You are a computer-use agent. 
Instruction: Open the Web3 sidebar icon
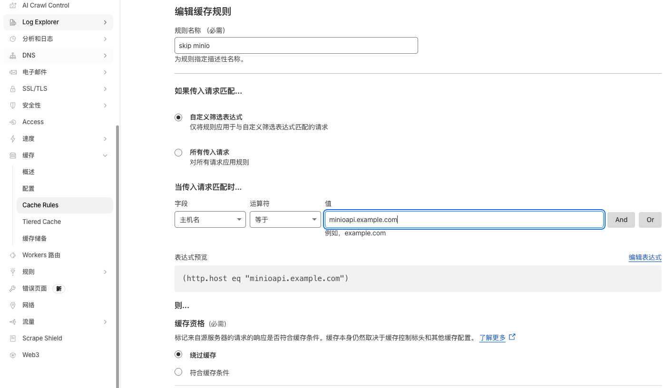(x=13, y=355)
